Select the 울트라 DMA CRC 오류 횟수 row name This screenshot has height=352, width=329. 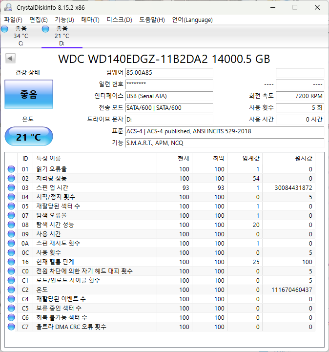point(71,327)
